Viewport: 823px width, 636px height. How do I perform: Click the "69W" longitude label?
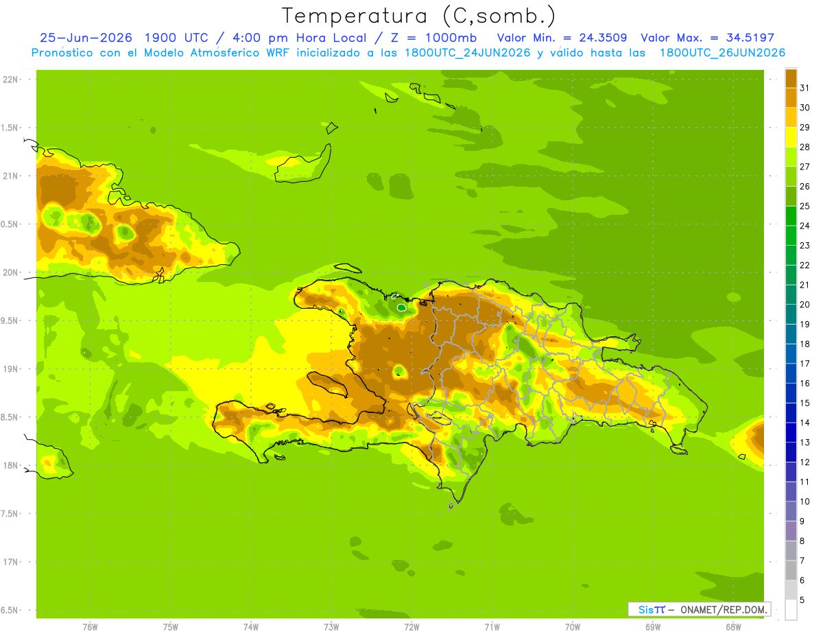[x=653, y=627]
